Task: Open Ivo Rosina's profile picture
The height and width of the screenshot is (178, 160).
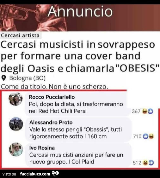Action: 16,149
